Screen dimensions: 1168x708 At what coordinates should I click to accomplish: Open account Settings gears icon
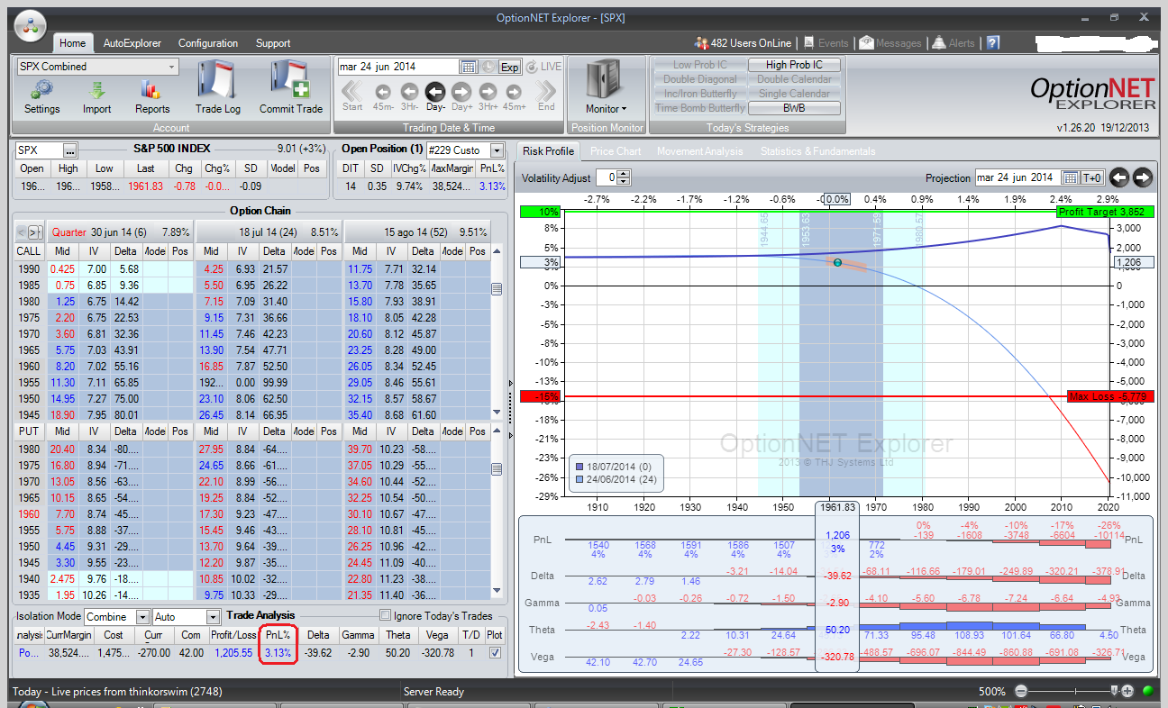click(x=41, y=90)
